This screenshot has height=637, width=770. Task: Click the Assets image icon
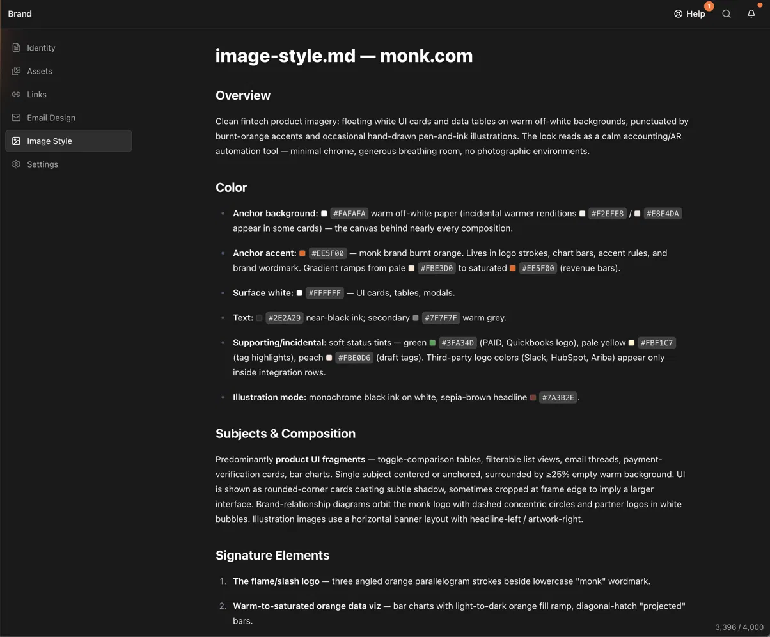(17, 71)
